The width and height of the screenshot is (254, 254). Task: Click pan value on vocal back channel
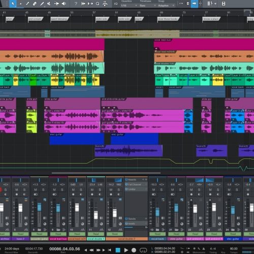pyautogui.click(x=162, y=184)
